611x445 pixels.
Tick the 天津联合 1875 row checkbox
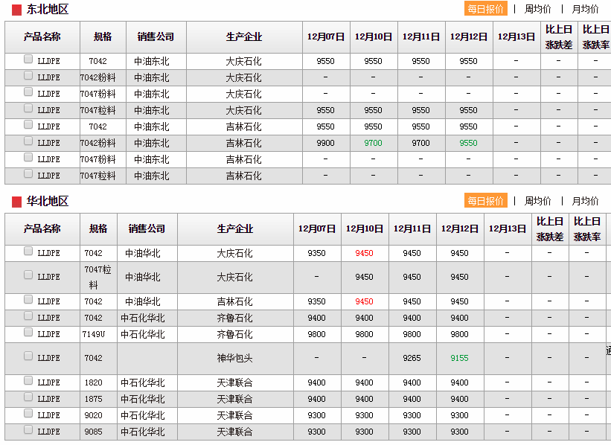[x=28, y=397]
